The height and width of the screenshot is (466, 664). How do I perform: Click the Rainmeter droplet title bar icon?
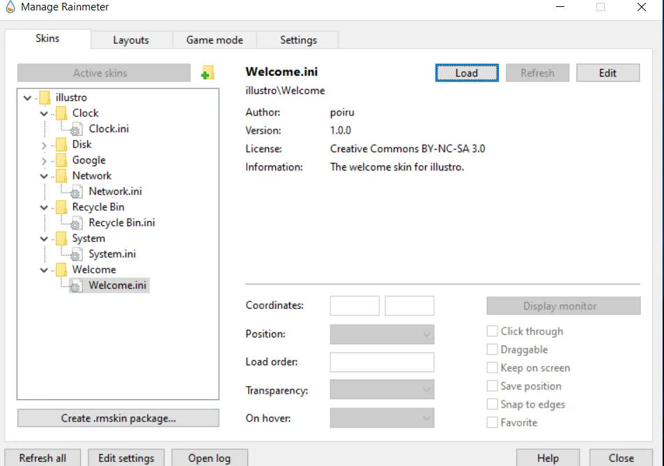(9, 8)
